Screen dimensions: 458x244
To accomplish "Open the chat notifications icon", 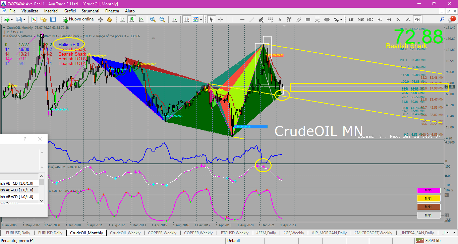I will (452, 19).
